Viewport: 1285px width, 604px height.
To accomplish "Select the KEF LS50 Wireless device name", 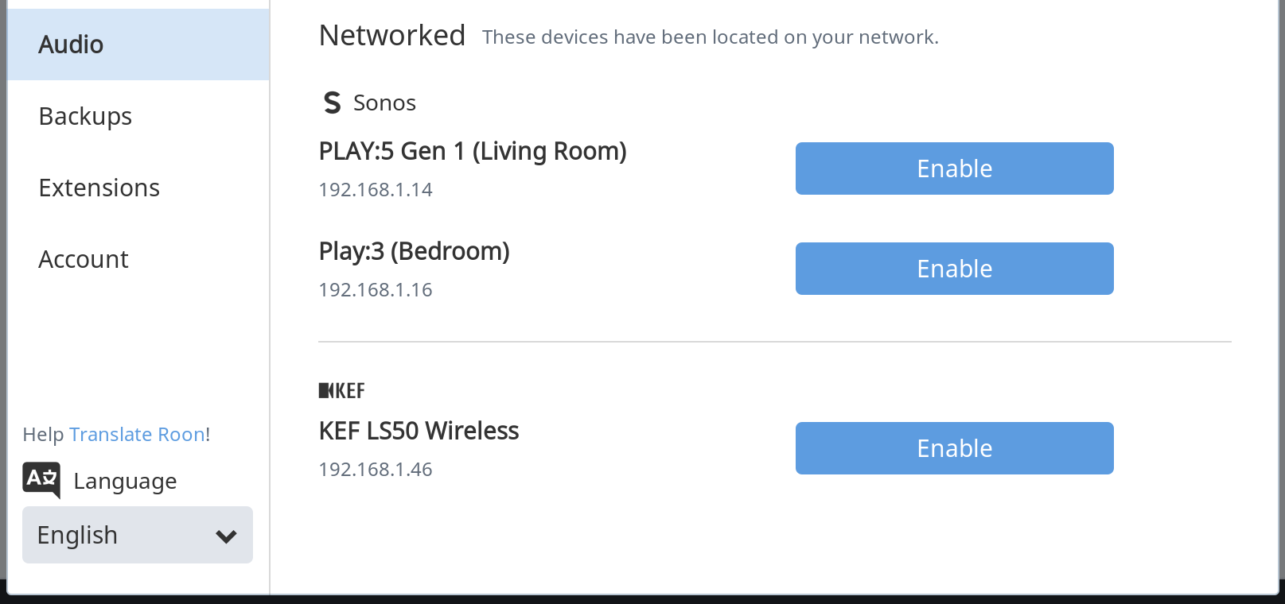I will tap(419, 431).
